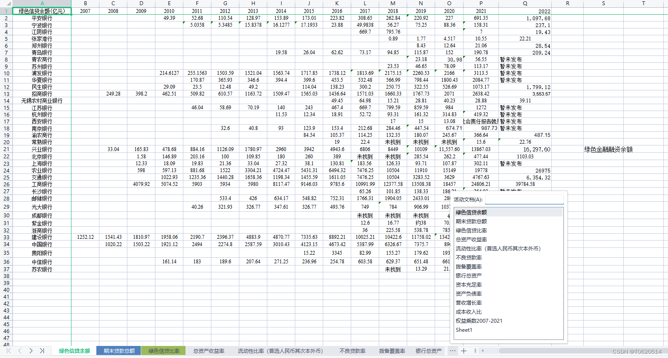
Task: Click the 暂未发布 cell in the 青农商行 row
Action: (x=525, y=59)
